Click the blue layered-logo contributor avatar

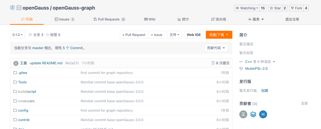253,114
